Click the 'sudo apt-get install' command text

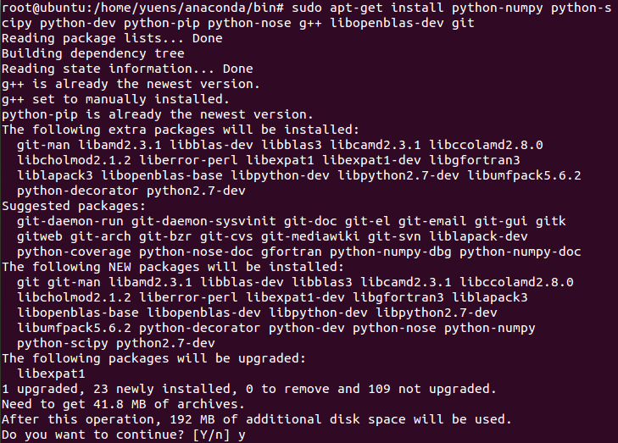[x=367, y=8]
